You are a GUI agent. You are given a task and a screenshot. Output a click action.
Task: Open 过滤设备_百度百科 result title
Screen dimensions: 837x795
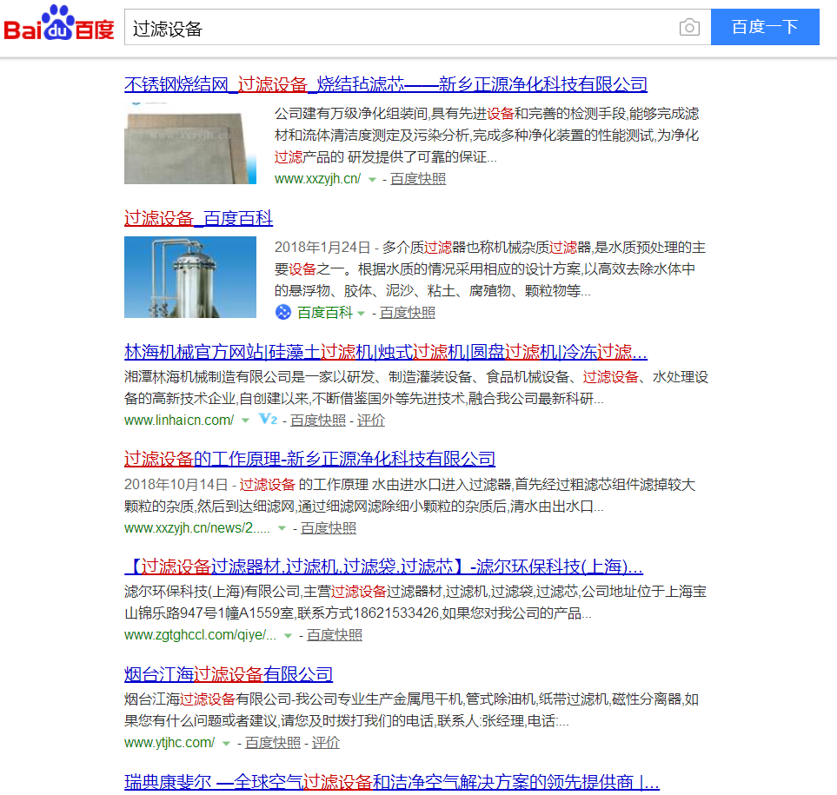pyautogui.click(x=198, y=218)
